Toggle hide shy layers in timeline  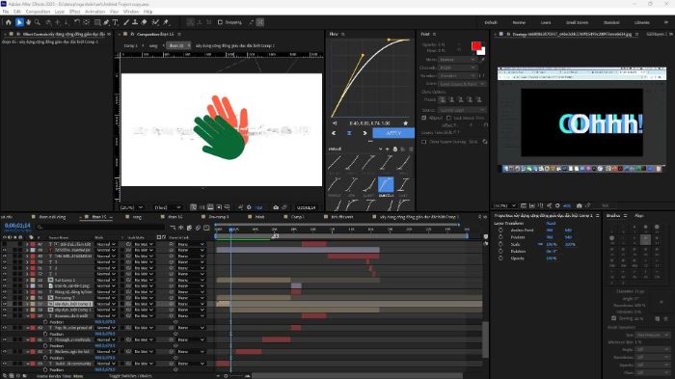tap(181, 228)
